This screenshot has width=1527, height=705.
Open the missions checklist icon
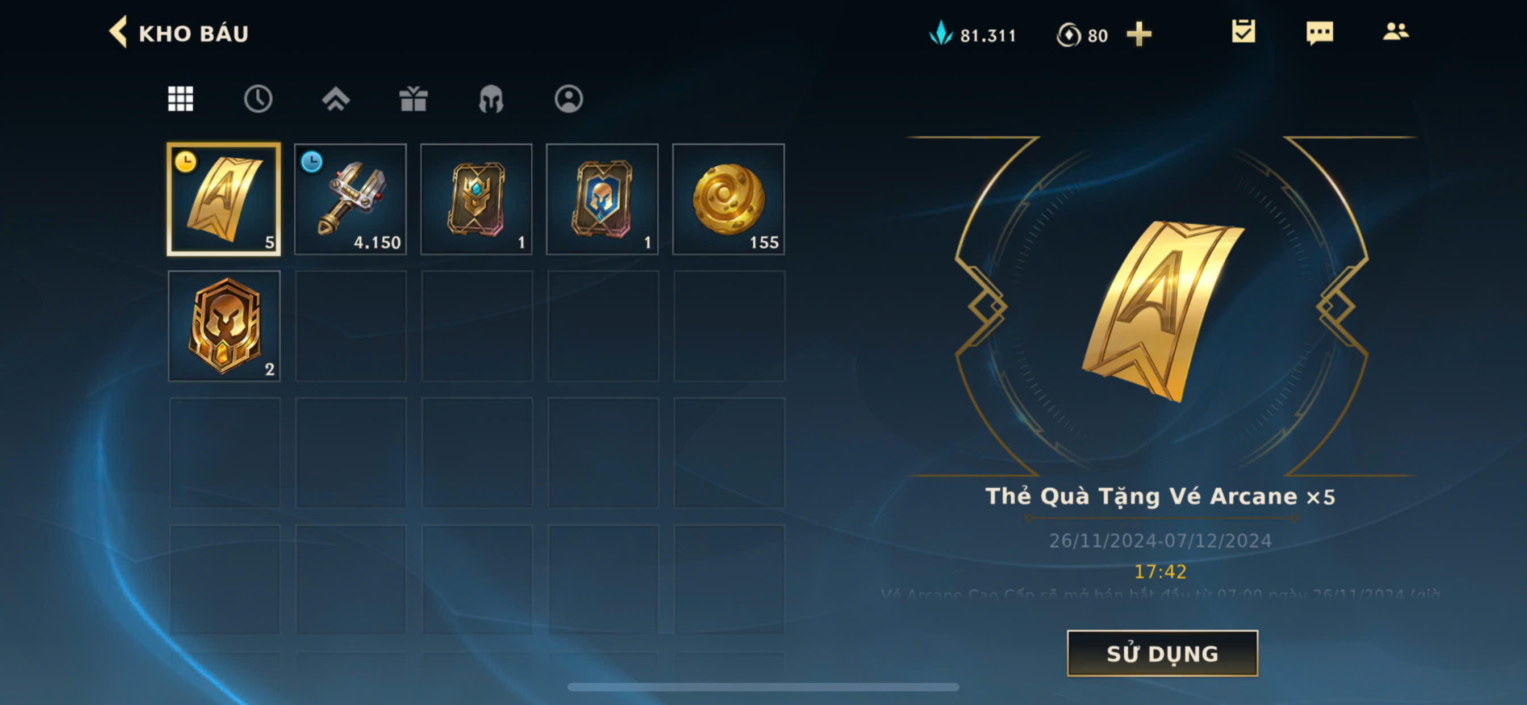tap(1243, 32)
